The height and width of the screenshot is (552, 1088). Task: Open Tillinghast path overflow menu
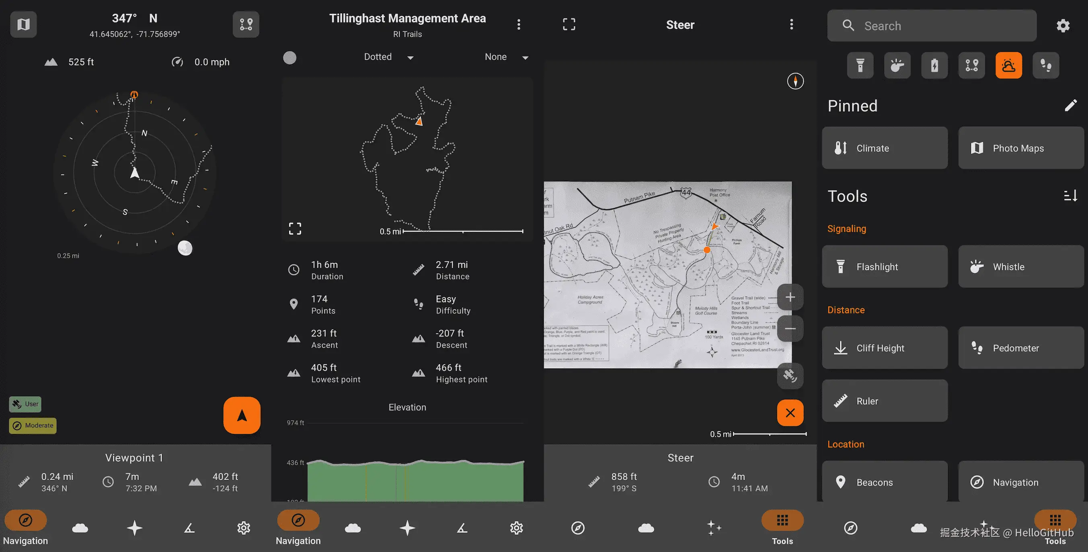519,25
